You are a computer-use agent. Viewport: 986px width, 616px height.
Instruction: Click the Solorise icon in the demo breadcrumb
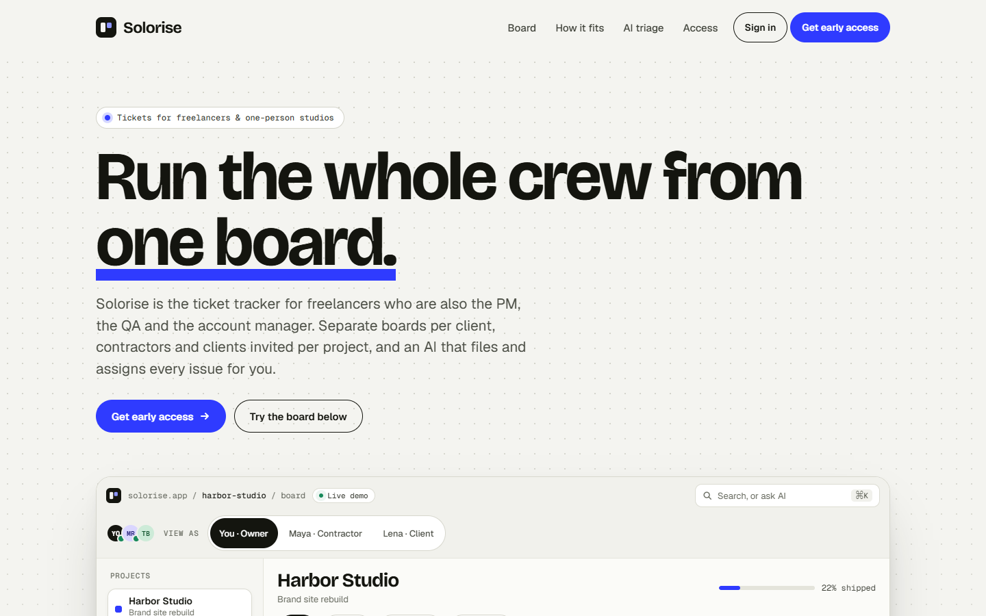click(114, 496)
